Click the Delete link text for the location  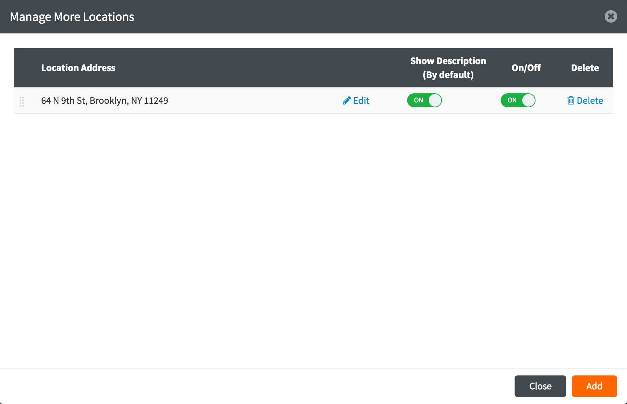[590, 101]
